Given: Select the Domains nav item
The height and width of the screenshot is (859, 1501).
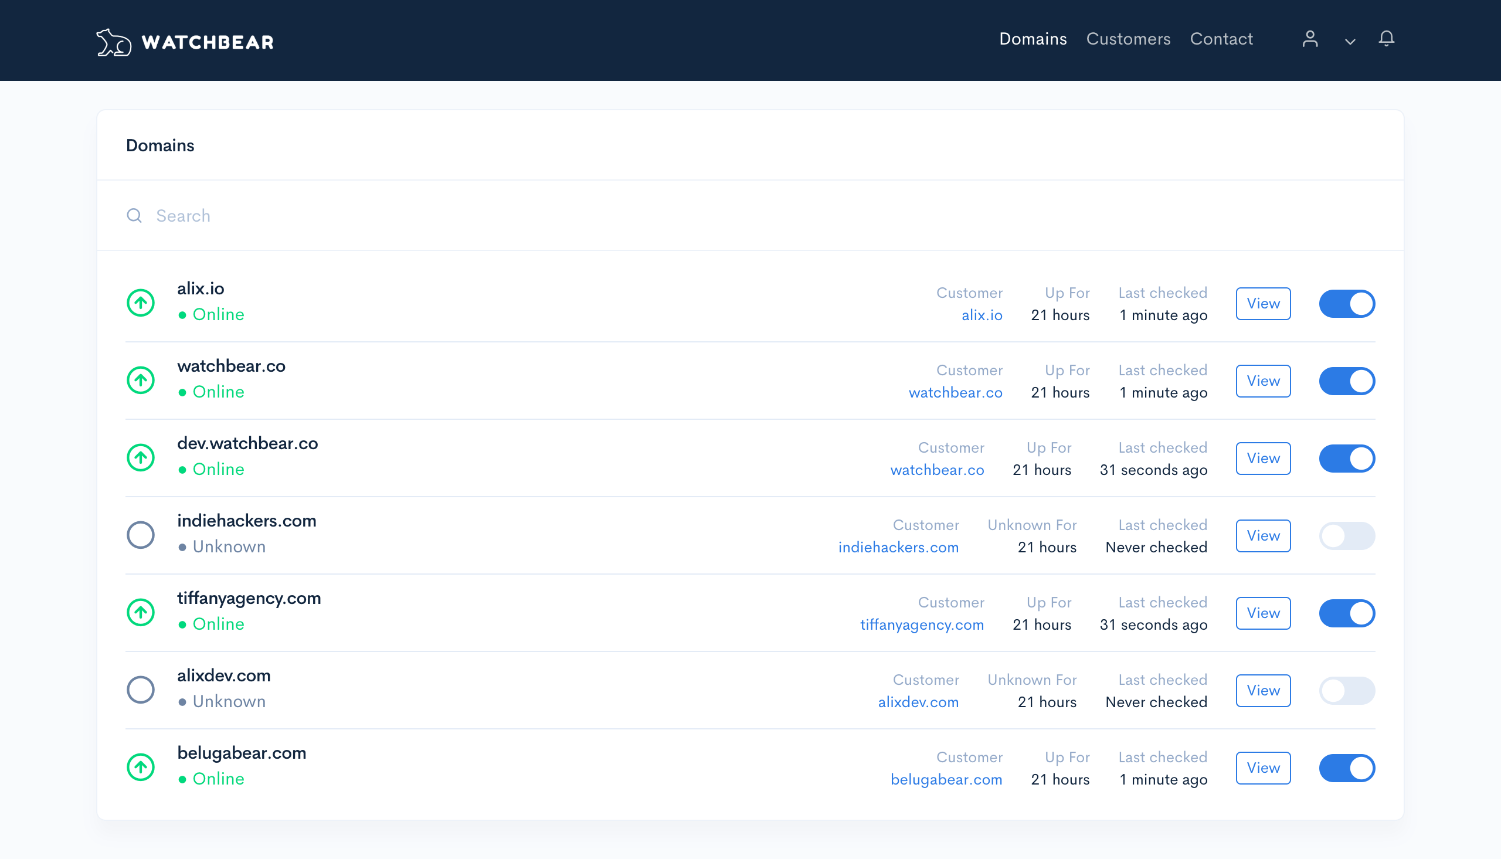Looking at the screenshot, I should coord(1032,39).
